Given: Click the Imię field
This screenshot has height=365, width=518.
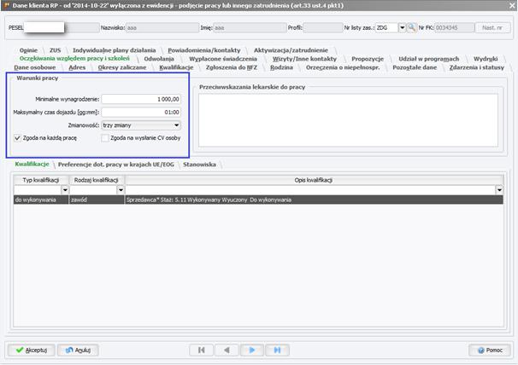Looking at the screenshot, I should pyautogui.click(x=250, y=27).
